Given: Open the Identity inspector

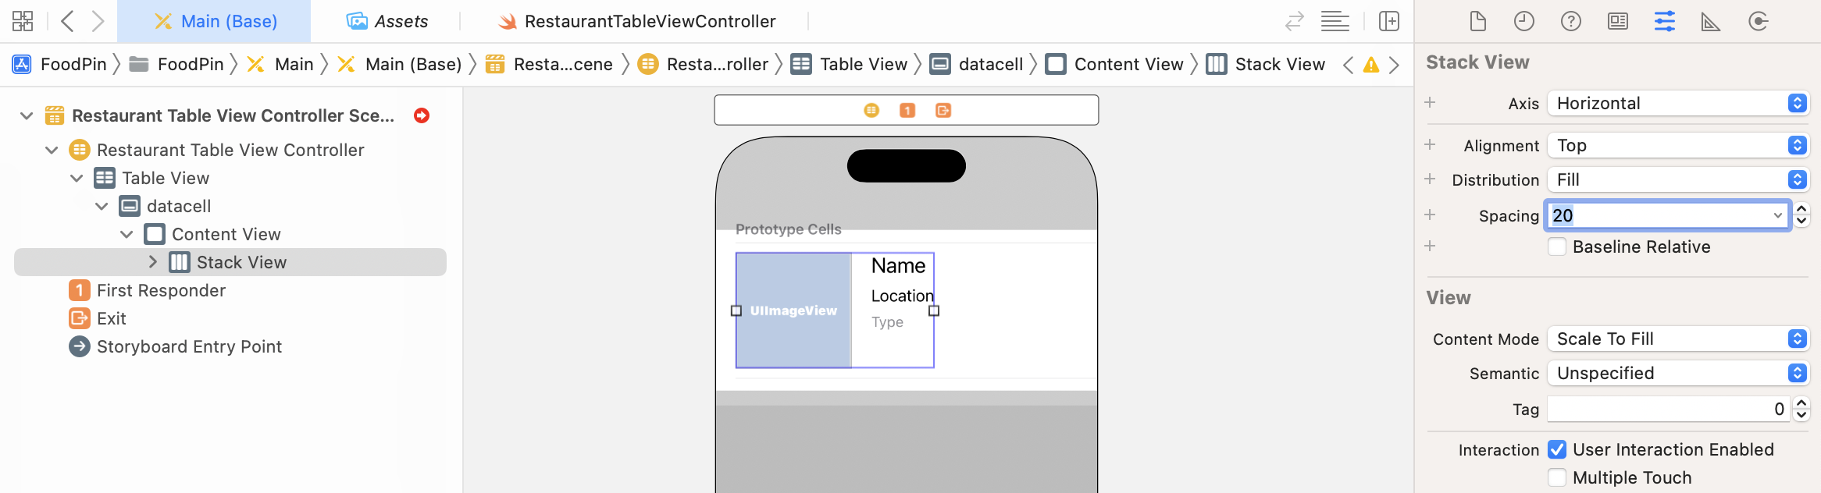Looking at the screenshot, I should tap(1618, 21).
